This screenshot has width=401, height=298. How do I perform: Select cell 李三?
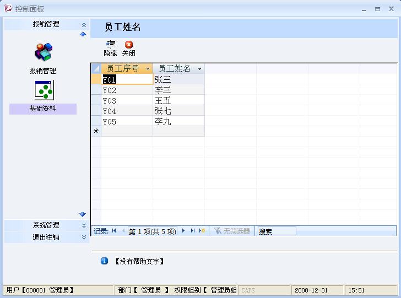(x=179, y=90)
